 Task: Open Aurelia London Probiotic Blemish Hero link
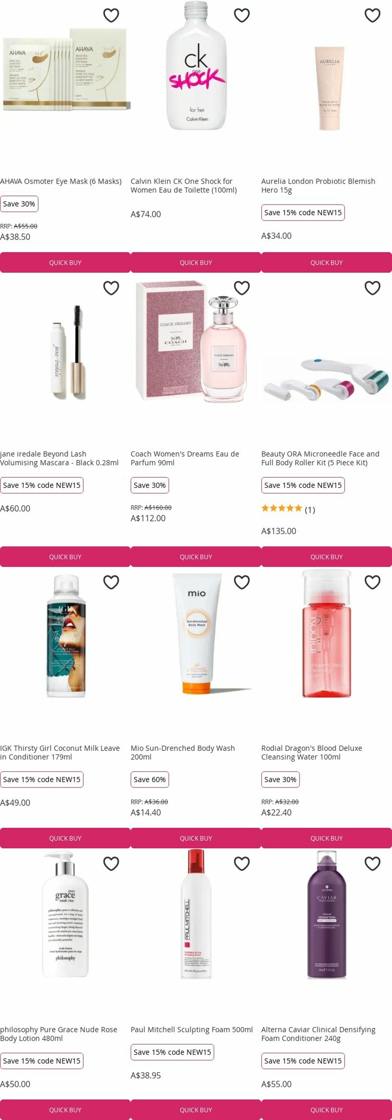point(318,186)
